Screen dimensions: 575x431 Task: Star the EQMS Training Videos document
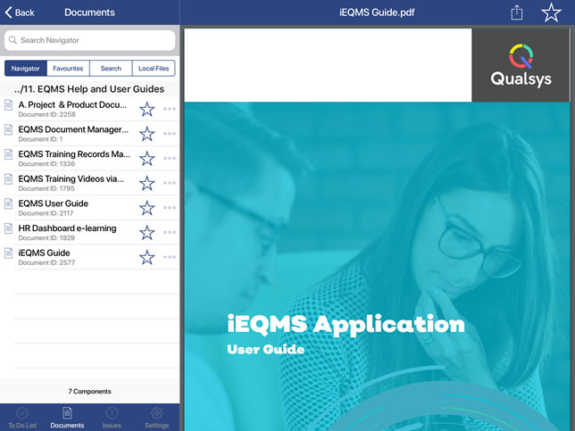[147, 183]
